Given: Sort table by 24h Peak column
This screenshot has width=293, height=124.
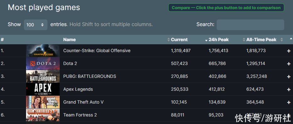Looking at the screenshot, I should click(x=219, y=40).
